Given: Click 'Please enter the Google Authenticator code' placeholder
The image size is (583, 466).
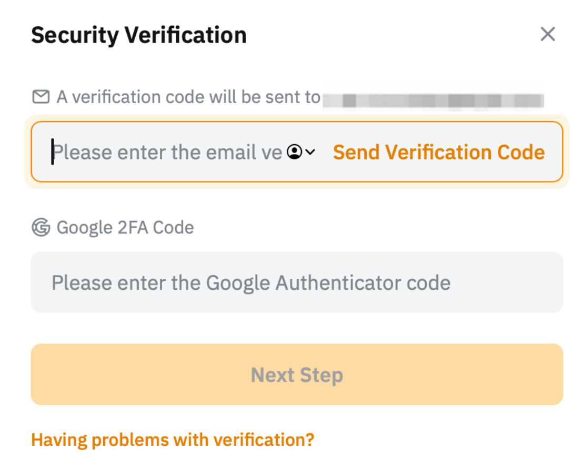Looking at the screenshot, I should 251,283.
